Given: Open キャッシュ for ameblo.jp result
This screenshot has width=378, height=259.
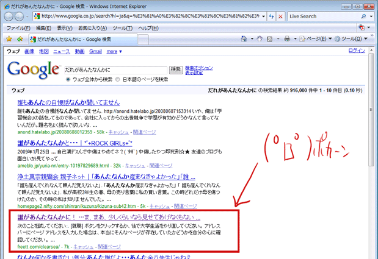Looking at the screenshot, I should click(x=135, y=166).
